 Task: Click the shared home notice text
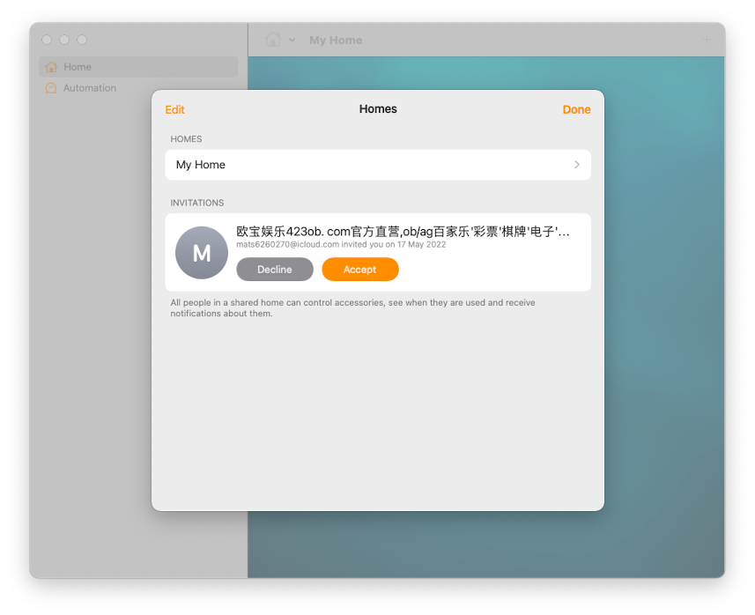coord(352,307)
